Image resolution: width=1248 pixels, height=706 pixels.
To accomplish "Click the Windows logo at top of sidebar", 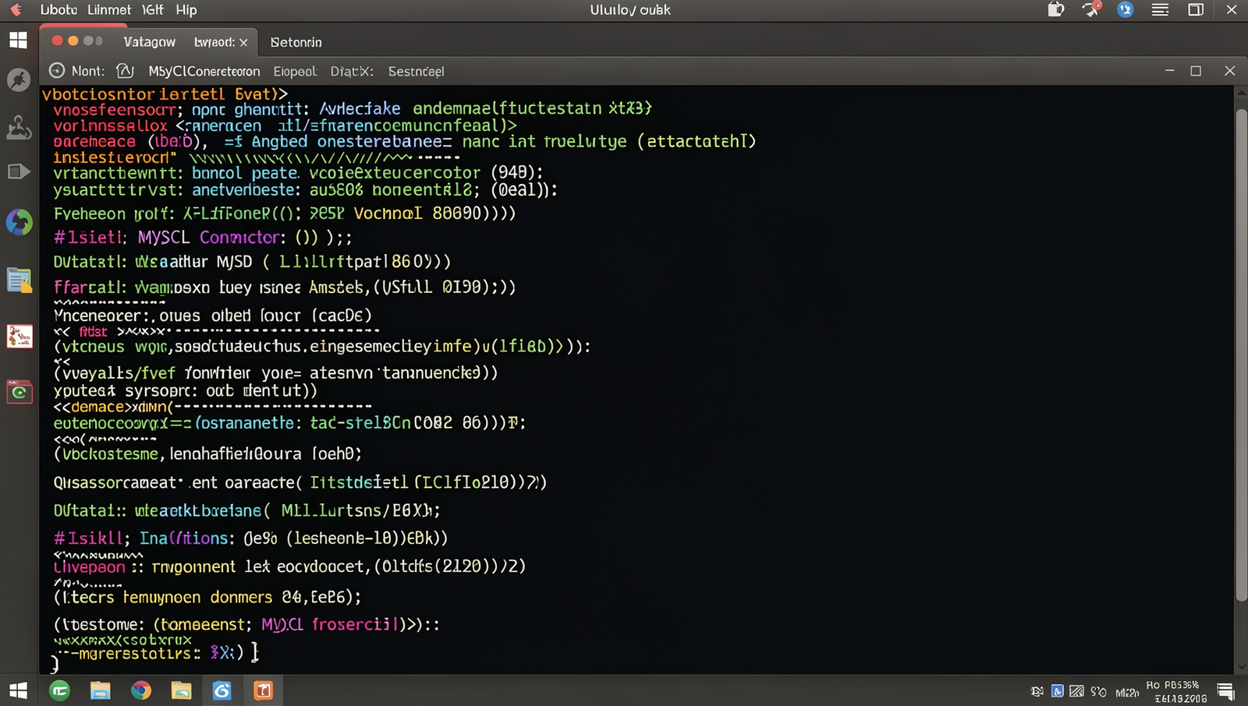I will coord(18,40).
